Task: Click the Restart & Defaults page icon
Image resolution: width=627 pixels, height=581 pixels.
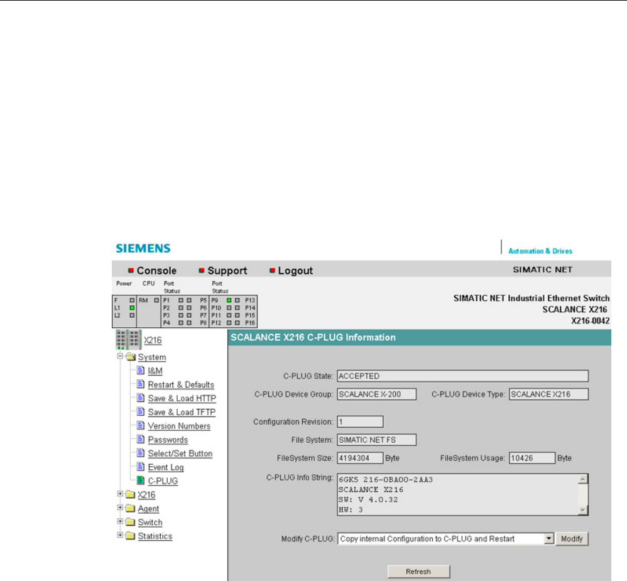Action: (x=140, y=384)
